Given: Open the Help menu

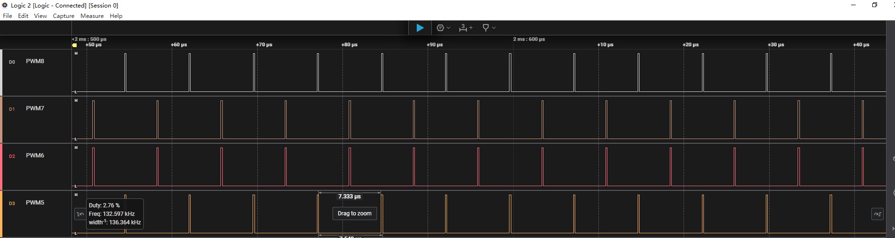Looking at the screenshot, I should 116,16.
